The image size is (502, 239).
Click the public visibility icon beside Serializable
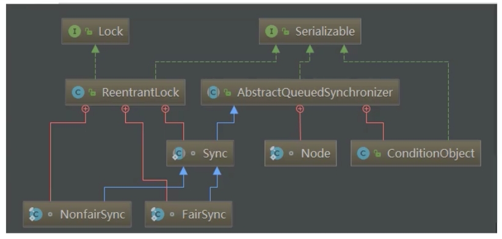(285, 31)
